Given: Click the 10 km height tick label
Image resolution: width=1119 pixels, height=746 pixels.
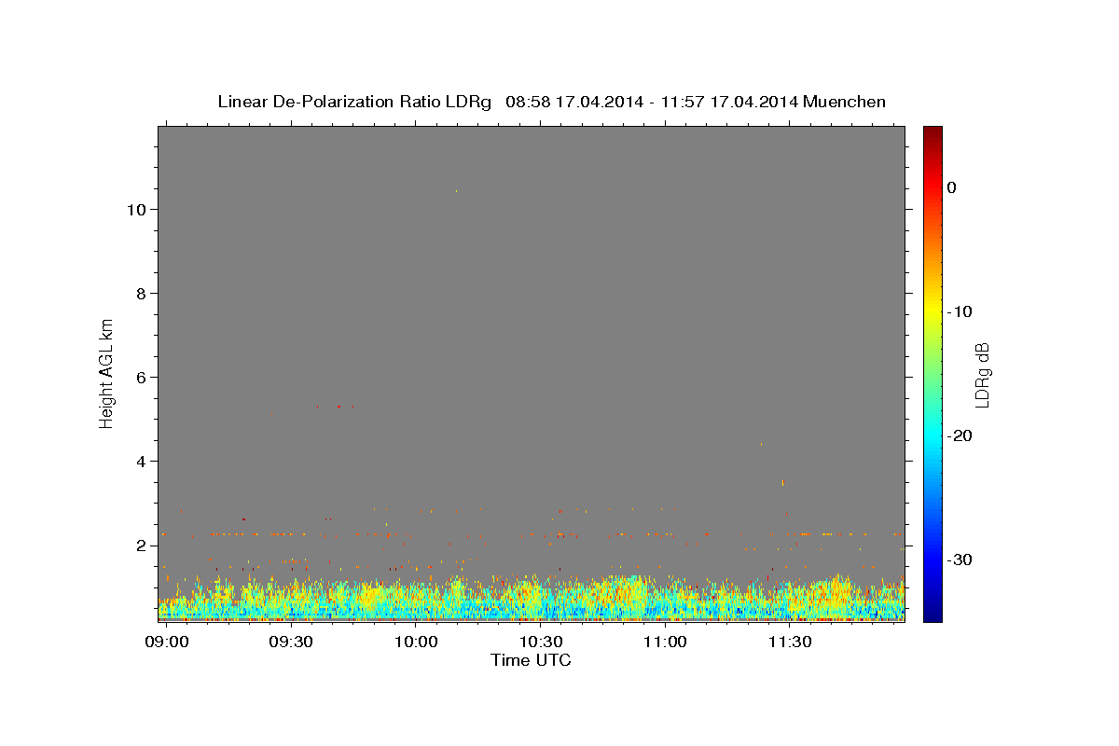Looking at the screenshot, I should click(x=136, y=210).
